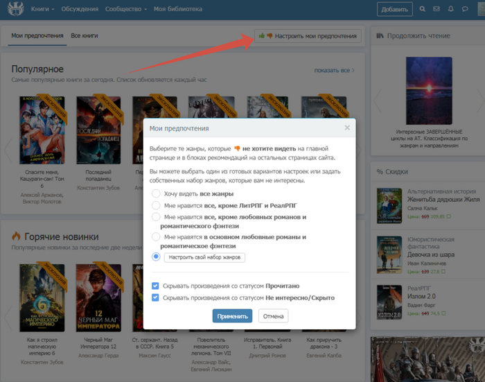The height and width of the screenshot is (382, 485).
Task: Select radio Хочу видеть все жанры
Action: 156,194
